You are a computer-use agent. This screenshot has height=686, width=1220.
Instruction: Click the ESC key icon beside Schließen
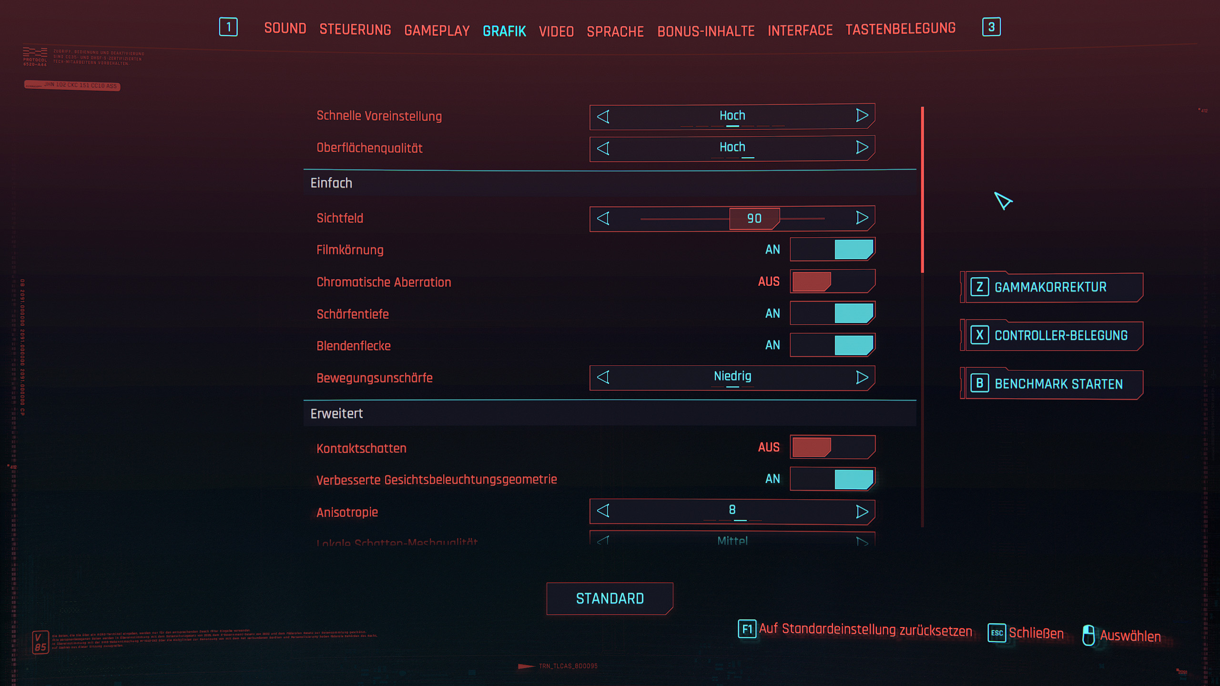point(996,633)
